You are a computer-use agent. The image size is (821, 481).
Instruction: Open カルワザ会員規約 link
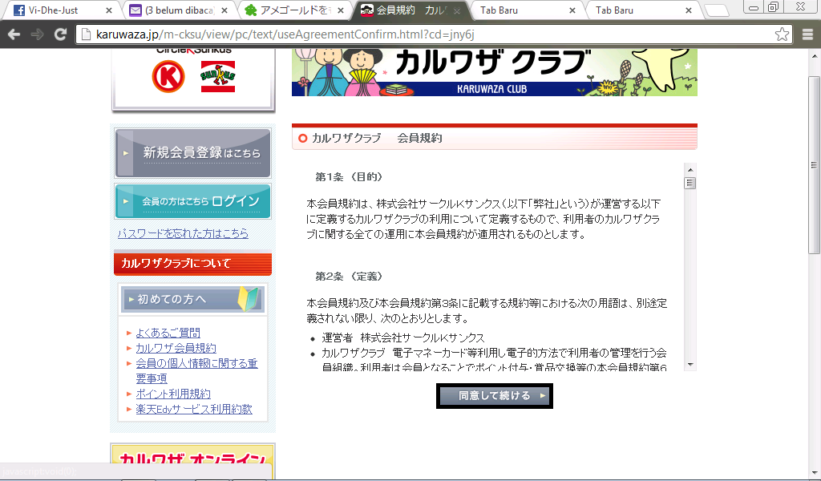click(x=176, y=348)
